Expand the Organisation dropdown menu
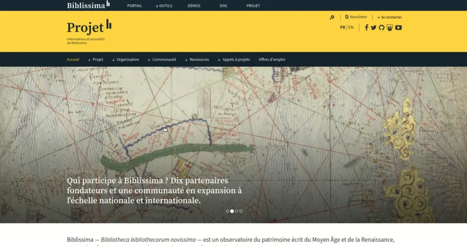The height and width of the screenshot is (246, 467). click(x=125, y=60)
